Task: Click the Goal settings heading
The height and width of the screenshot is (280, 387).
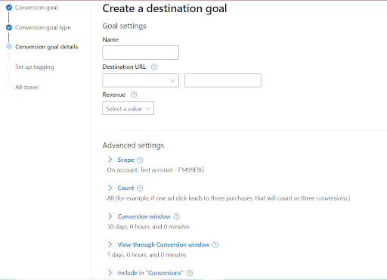Action: point(124,26)
